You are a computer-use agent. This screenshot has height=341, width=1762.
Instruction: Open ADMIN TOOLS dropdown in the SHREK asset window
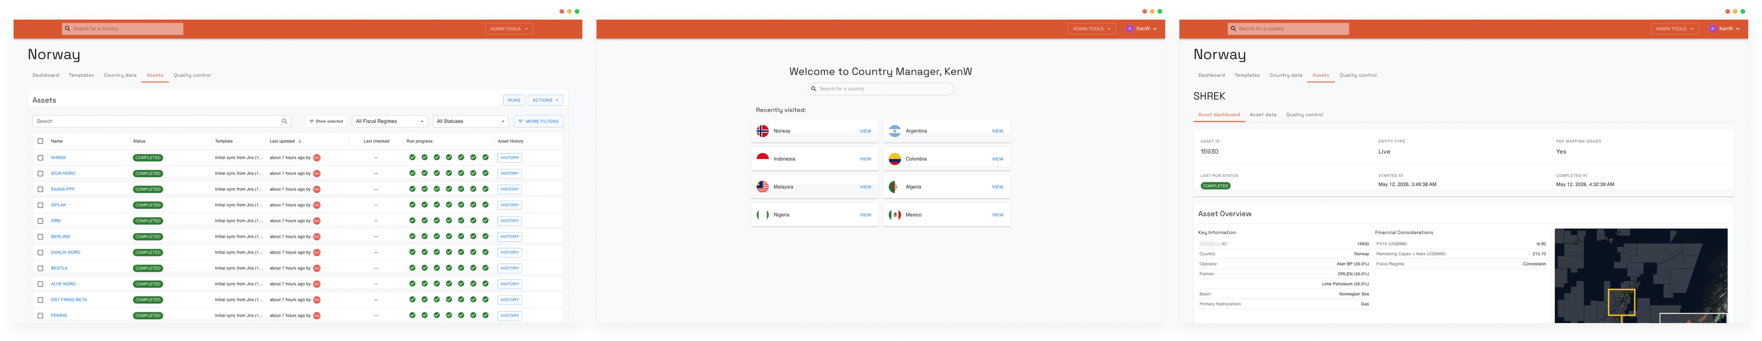[x=1674, y=29]
